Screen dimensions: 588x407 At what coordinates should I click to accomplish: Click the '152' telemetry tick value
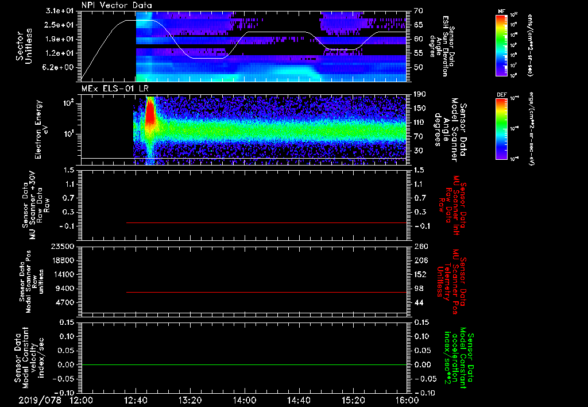point(420,274)
